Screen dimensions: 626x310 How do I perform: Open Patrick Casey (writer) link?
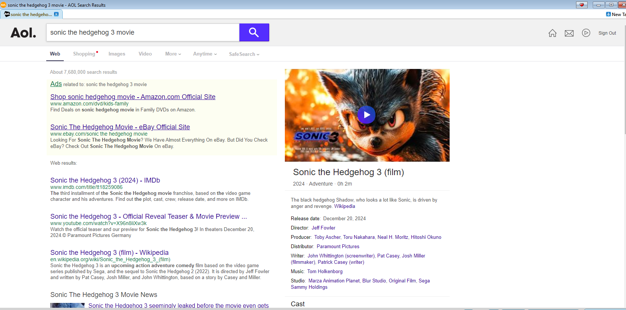341,262
